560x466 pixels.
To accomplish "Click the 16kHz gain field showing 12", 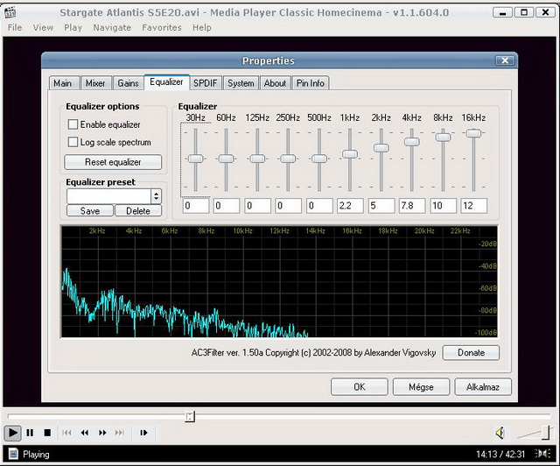I will [473, 206].
